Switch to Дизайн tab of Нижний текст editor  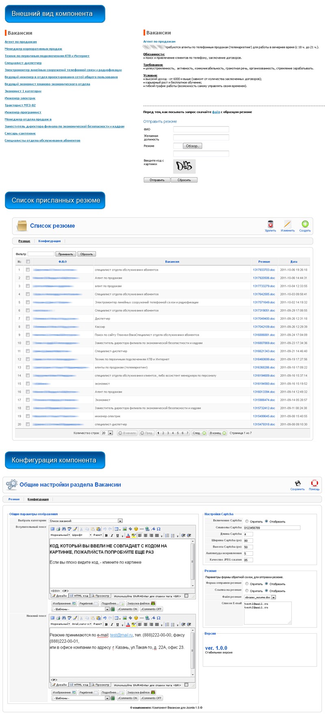point(59,684)
